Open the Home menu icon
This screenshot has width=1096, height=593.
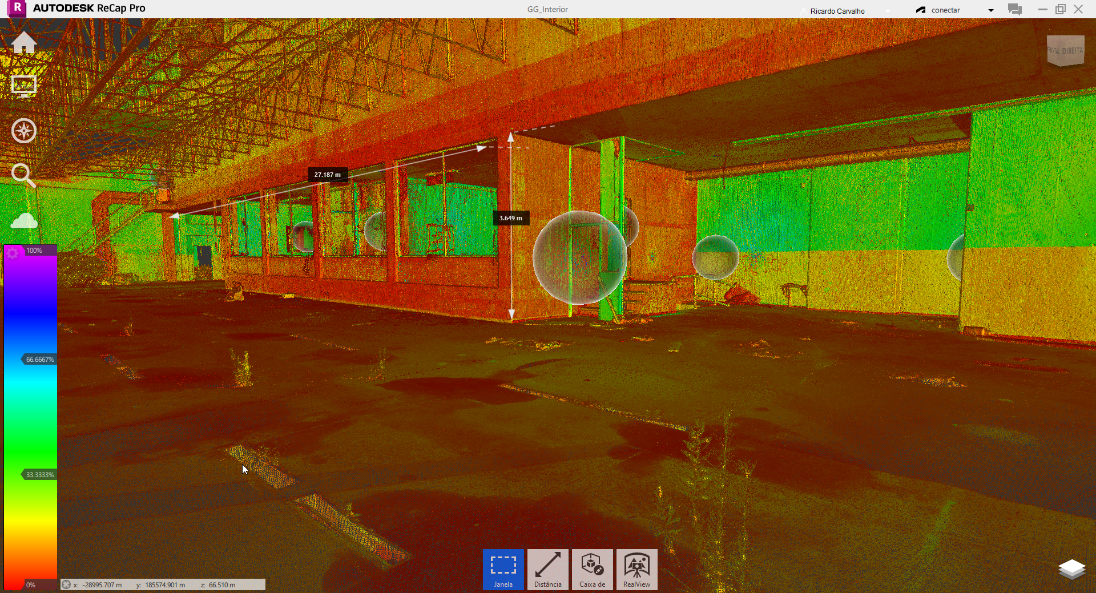[x=24, y=43]
